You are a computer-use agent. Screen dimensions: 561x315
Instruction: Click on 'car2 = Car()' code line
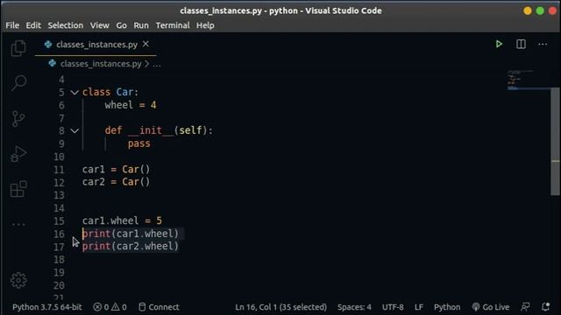[117, 182]
